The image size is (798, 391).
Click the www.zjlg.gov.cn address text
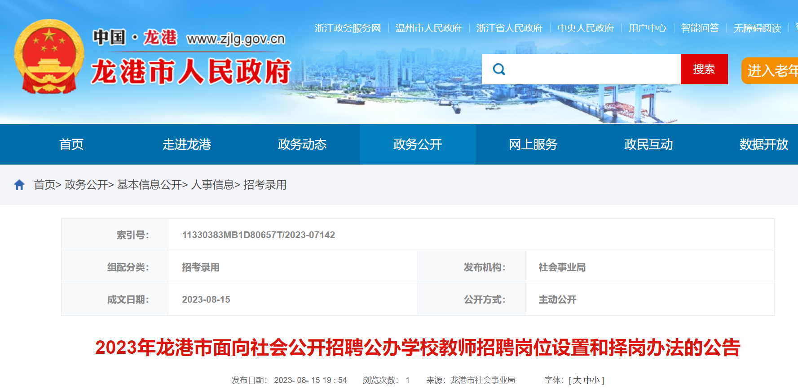click(236, 39)
